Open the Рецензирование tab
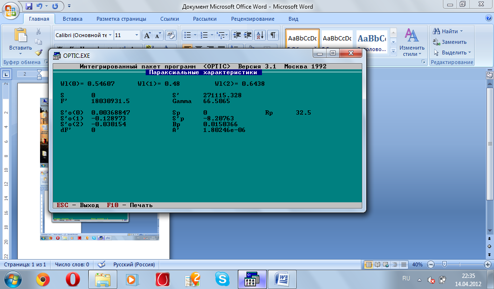 [x=253, y=19]
